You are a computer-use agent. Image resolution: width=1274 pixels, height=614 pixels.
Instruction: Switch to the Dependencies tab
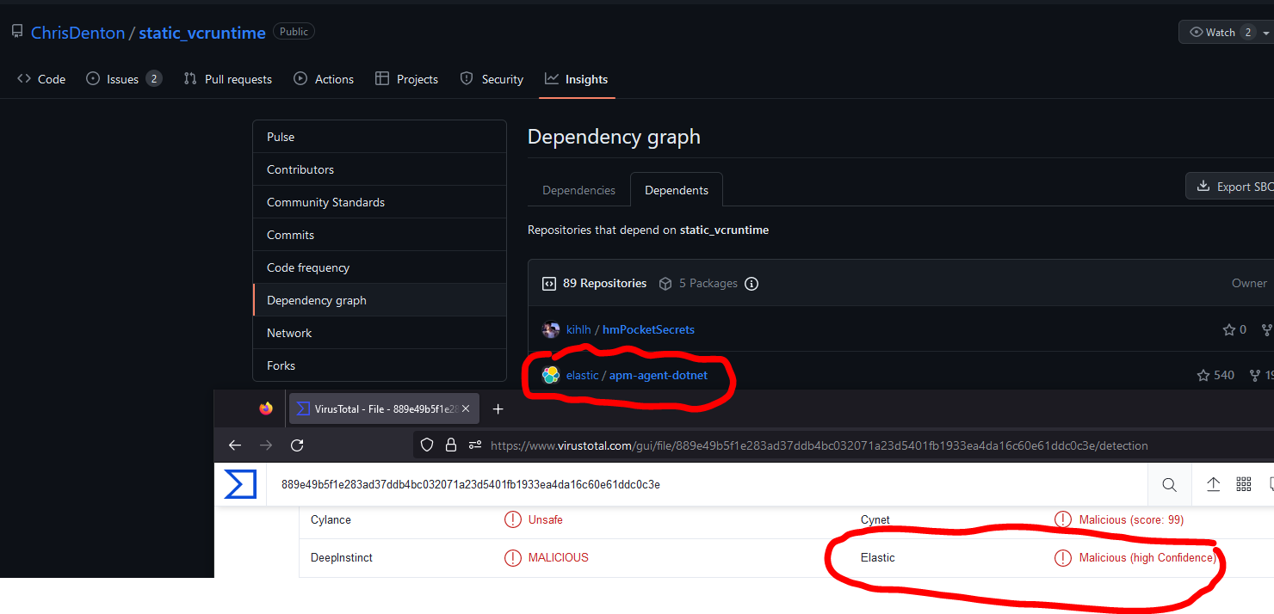point(578,189)
